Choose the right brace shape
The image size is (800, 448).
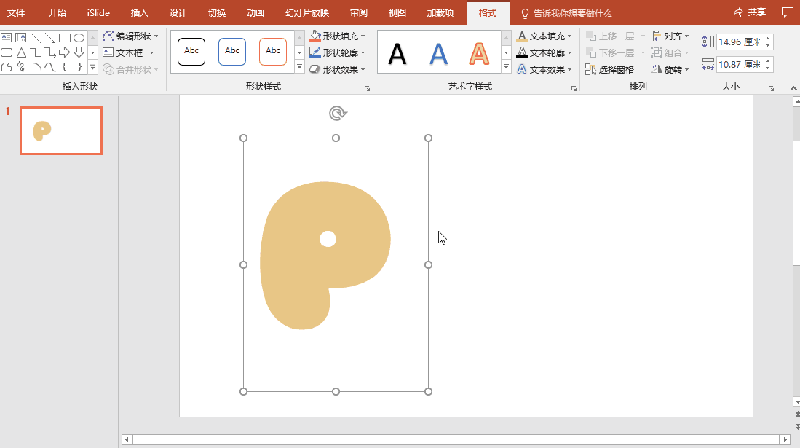point(79,67)
